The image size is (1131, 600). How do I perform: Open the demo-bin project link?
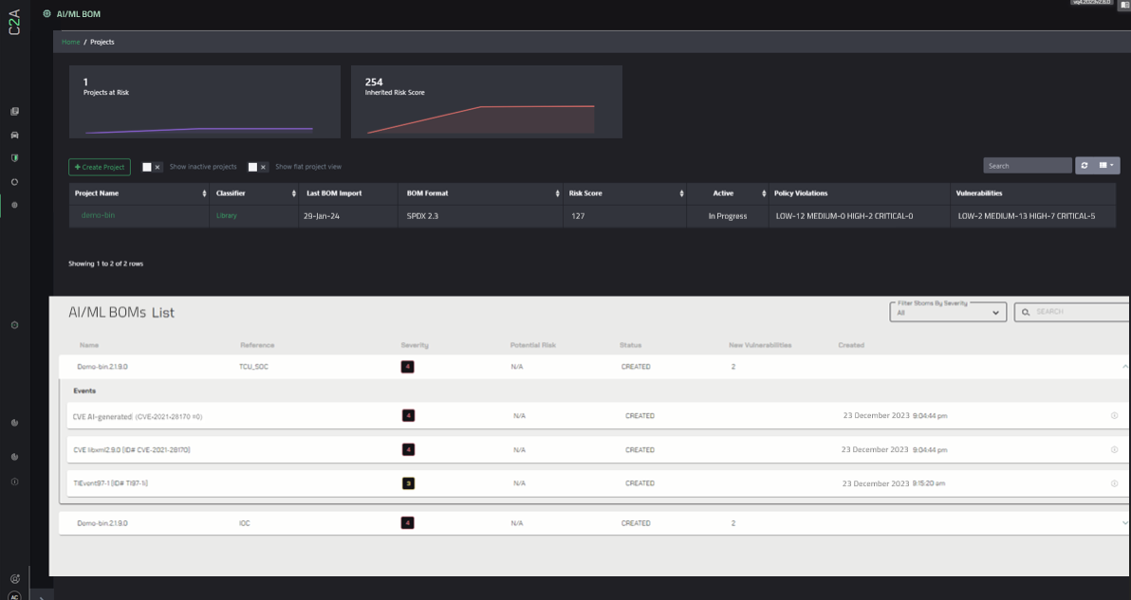(98, 216)
